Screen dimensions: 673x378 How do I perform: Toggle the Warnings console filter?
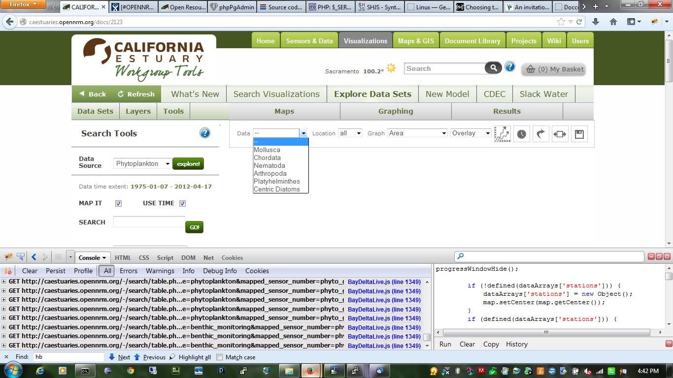pyautogui.click(x=160, y=271)
